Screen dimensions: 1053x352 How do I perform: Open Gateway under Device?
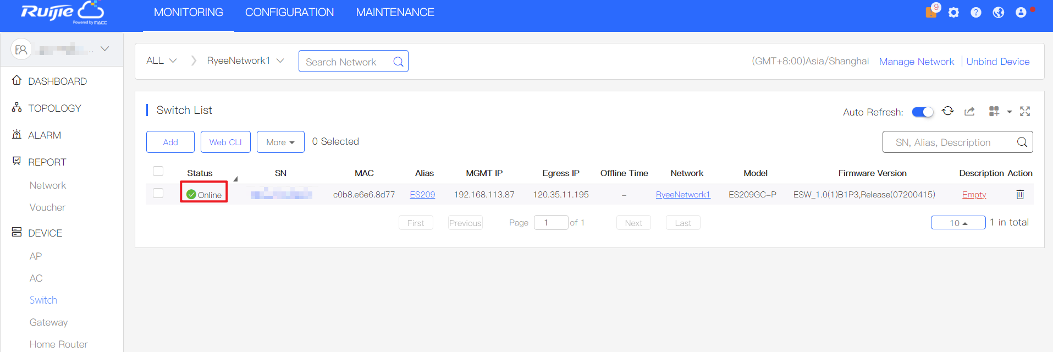(x=49, y=322)
